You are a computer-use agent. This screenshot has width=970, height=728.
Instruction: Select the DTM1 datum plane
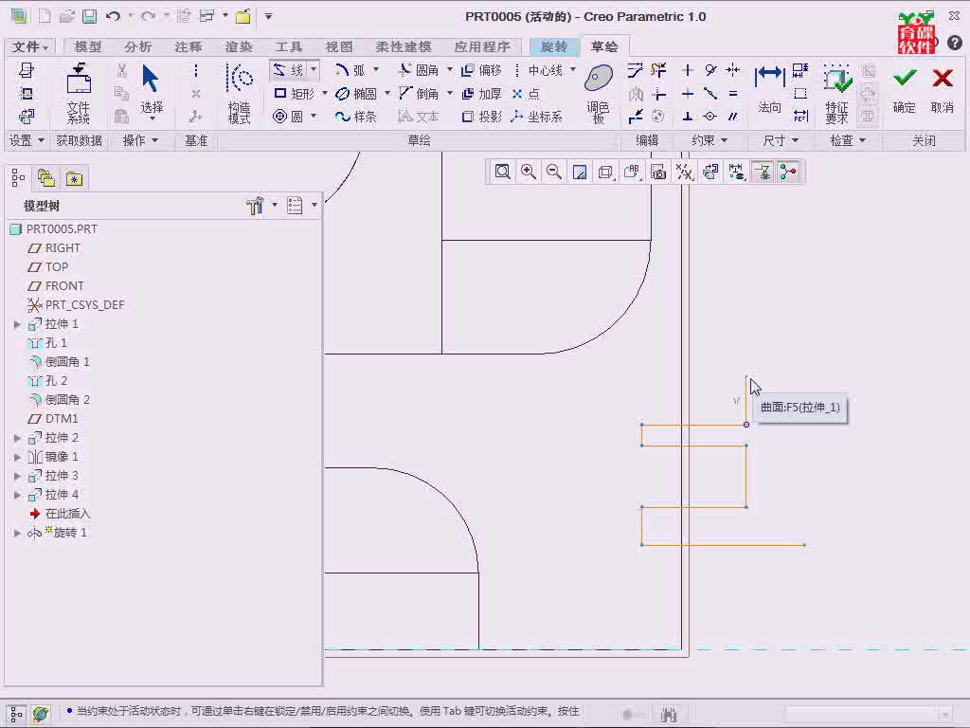53,418
